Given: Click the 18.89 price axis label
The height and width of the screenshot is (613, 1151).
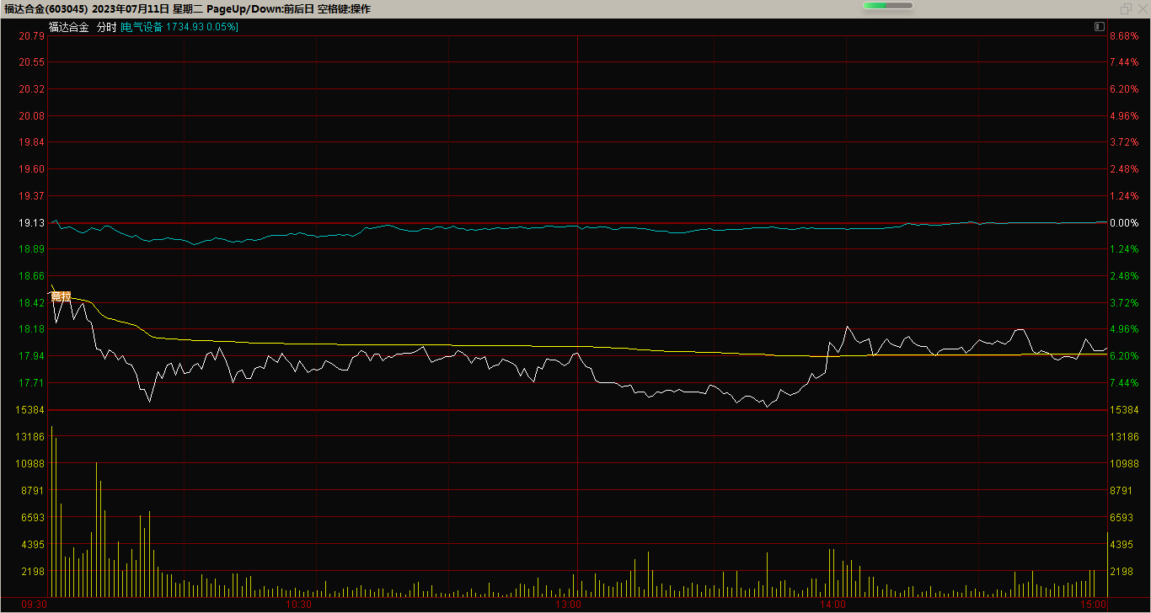Looking at the screenshot, I should click(x=32, y=250).
